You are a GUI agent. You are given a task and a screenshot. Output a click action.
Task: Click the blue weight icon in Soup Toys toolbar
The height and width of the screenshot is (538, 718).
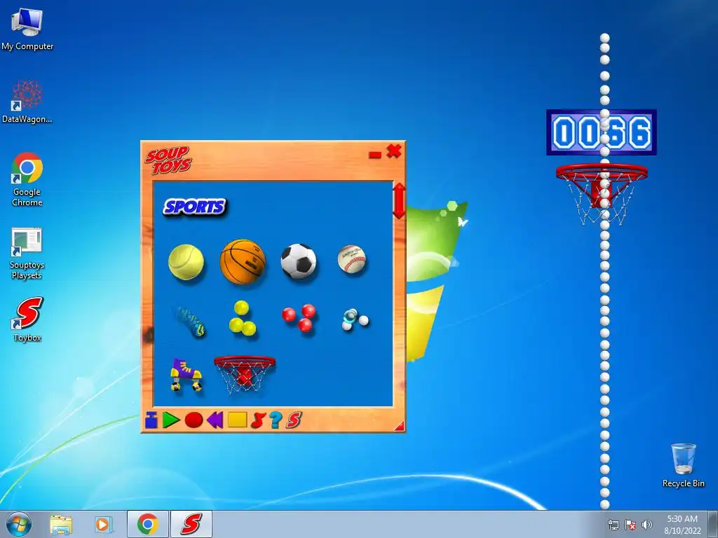151,420
